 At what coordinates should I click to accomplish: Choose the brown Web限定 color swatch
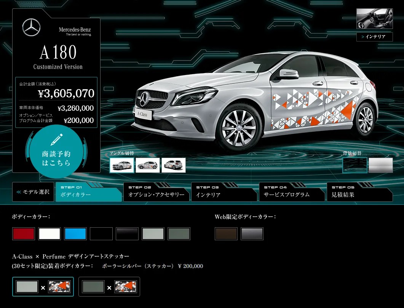click(x=226, y=234)
